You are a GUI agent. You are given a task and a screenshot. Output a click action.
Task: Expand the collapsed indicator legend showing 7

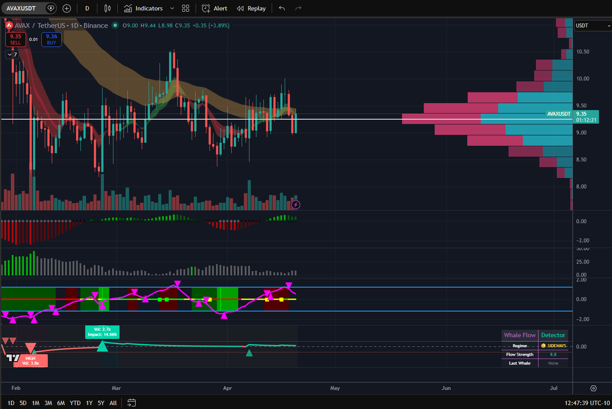pos(12,54)
